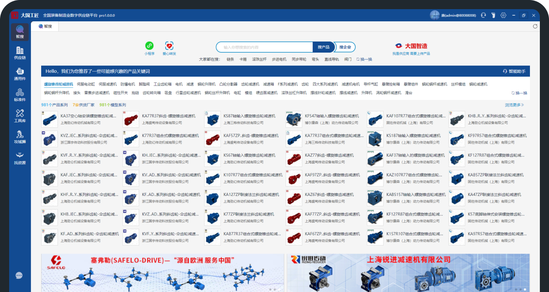Select the 伺服减速机 keyword tab

pos(108,84)
